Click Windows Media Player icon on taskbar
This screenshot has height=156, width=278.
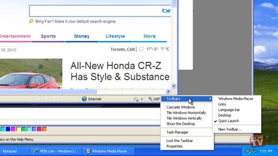tap(88, 151)
